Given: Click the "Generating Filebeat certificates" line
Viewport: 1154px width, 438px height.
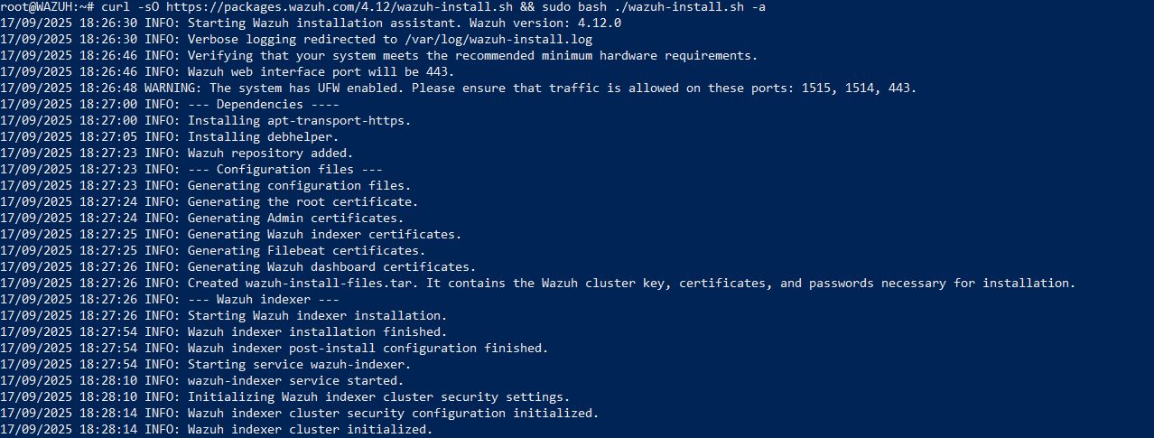Looking at the screenshot, I should tap(306, 250).
